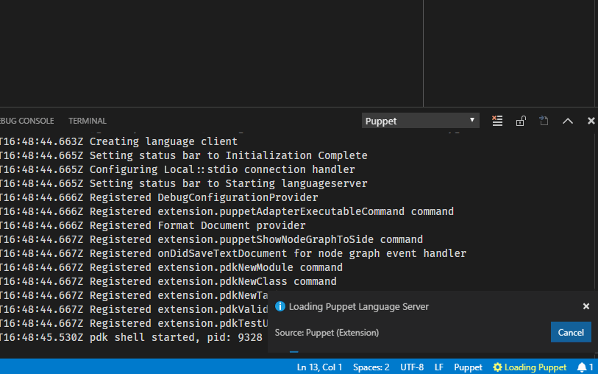Click the 'extension.pdkNewClass command' log line
Image resolution: width=598 pixels, height=374 pixels.
(x=168, y=282)
